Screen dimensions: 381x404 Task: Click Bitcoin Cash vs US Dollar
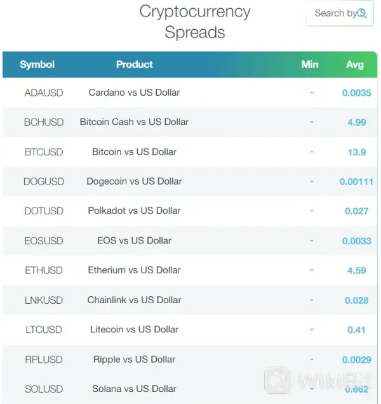[x=134, y=122]
